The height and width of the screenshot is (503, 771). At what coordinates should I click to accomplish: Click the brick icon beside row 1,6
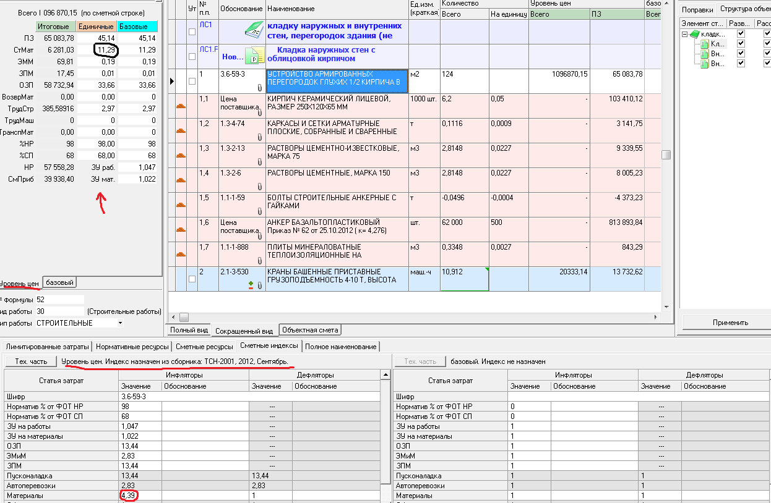click(182, 230)
